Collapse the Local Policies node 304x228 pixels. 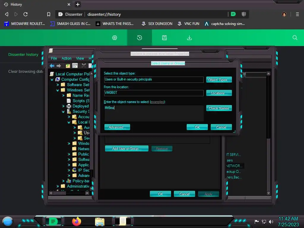pos(69,122)
